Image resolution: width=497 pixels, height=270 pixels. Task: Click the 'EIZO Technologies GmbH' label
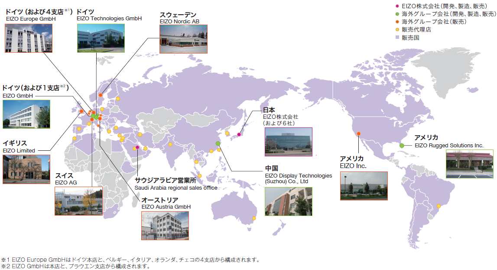[x=109, y=19]
